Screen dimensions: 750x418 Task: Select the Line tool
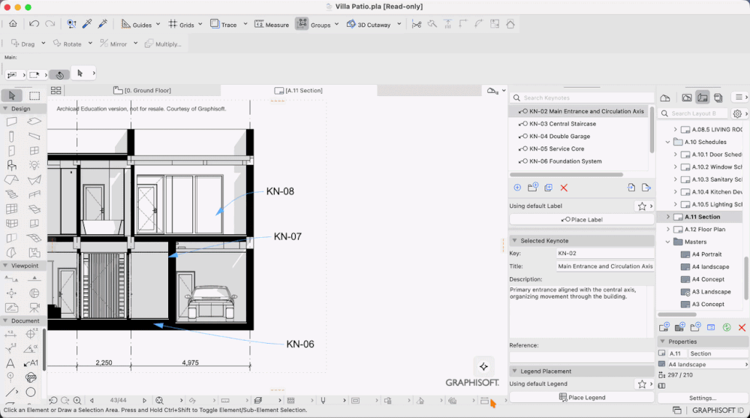pyautogui.click(x=10, y=392)
